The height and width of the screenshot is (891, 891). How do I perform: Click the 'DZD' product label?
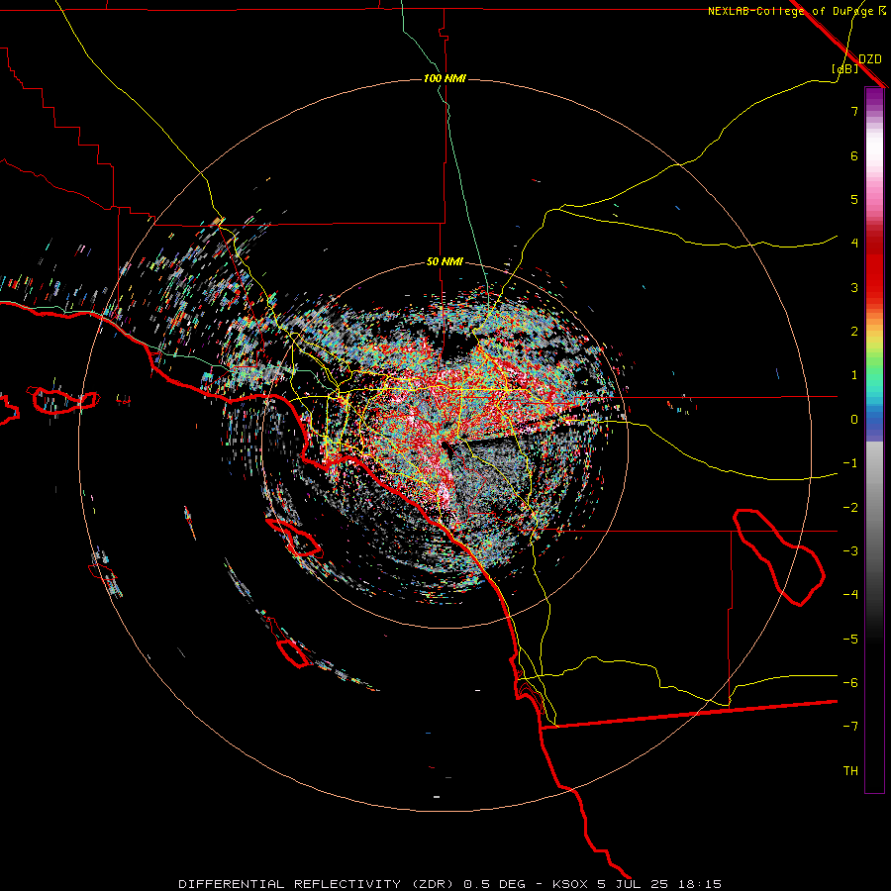coord(870,59)
